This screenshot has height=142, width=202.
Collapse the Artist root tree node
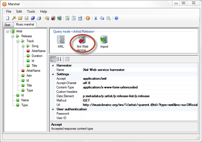click(x=8, y=31)
